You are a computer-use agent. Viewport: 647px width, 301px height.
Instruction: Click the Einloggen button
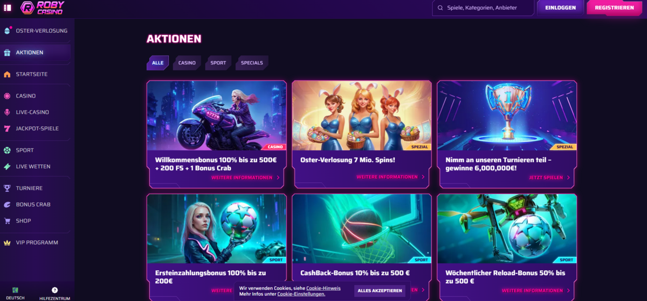coord(560,8)
